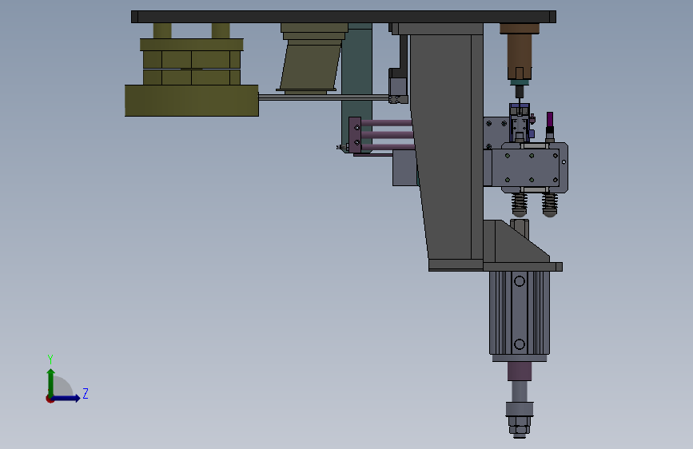Select the purple coupling below the motor
Viewport: 693px width, 449px height.
(x=520, y=372)
